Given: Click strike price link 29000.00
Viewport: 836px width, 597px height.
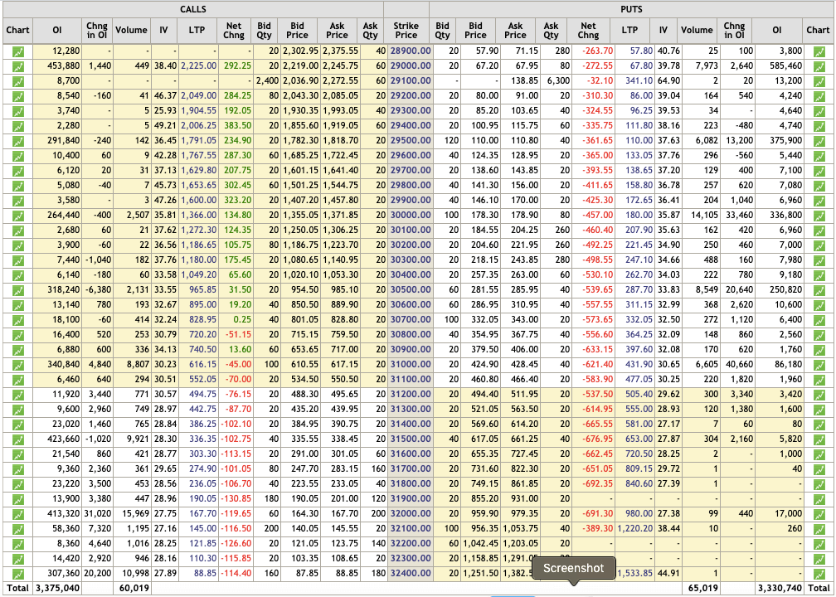Looking at the screenshot, I should 411,66.
